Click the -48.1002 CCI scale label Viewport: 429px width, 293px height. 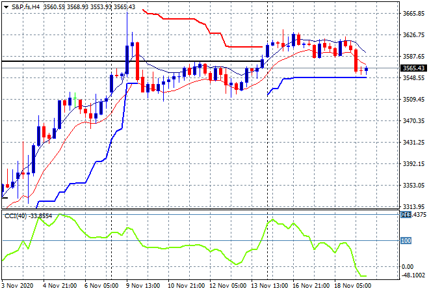coord(413,275)
